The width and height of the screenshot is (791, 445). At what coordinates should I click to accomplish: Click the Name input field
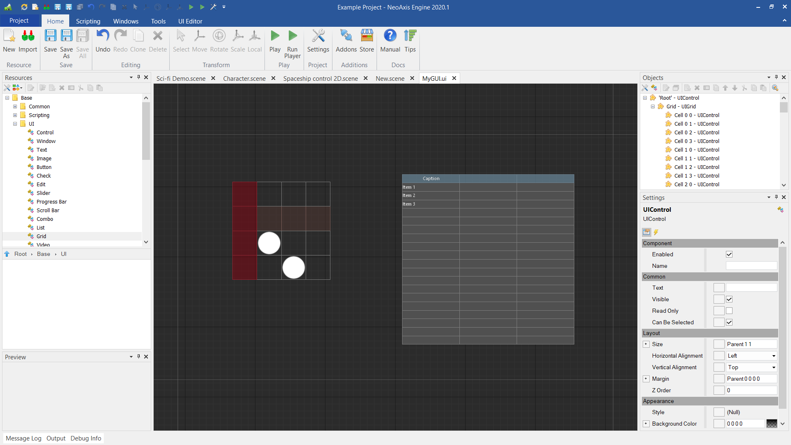[x=751, y=266]
